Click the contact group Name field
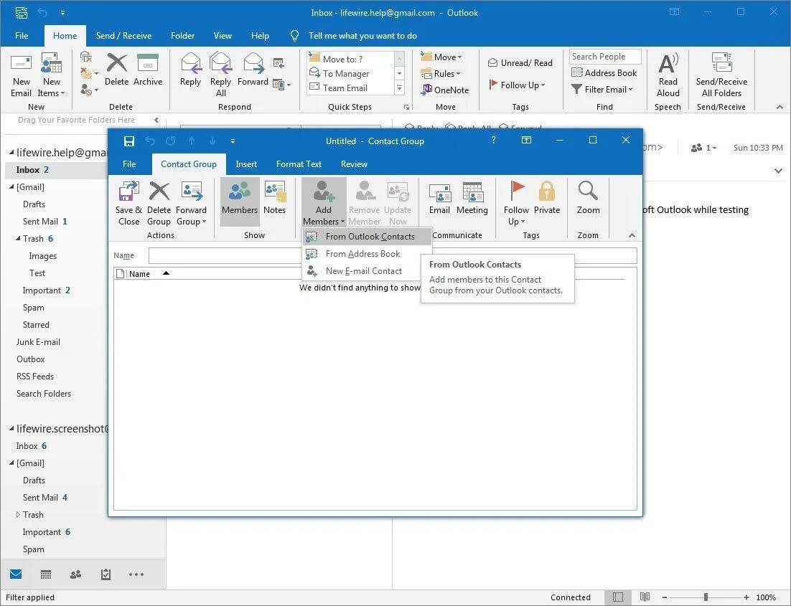Viewport: 791px width, 606px height. tap(393, 255)
